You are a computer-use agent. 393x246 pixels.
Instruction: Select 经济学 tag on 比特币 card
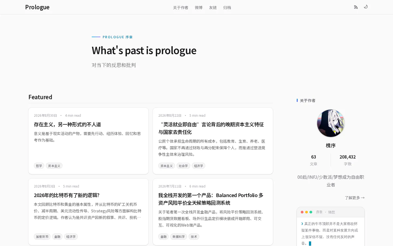click(71, 236)
